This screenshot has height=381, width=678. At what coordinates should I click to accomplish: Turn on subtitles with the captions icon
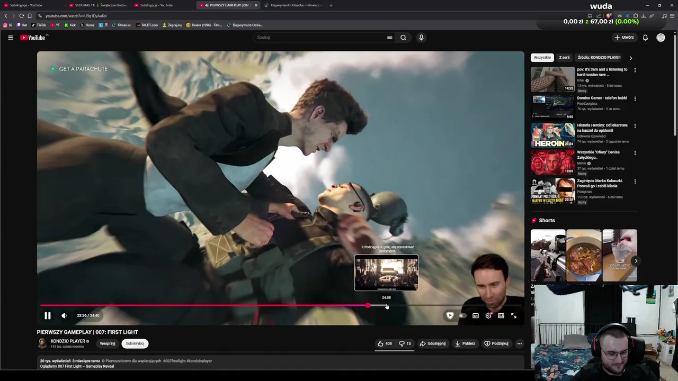click(x=476, y=315)
